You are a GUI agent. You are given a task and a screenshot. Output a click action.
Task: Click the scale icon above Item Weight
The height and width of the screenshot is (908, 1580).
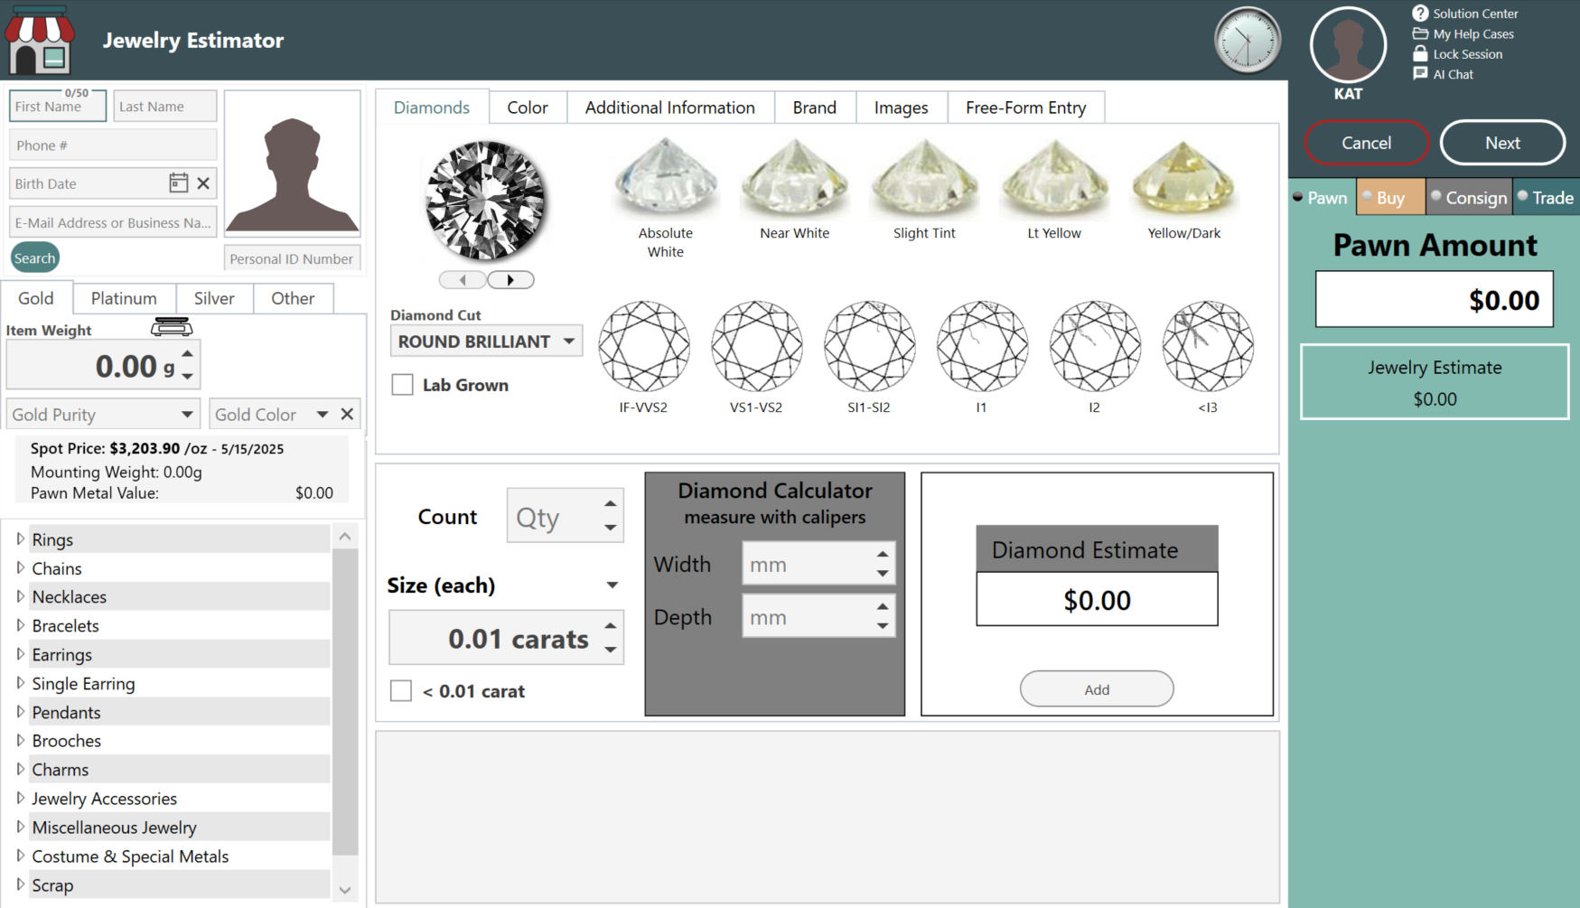(x=171, y=326)
